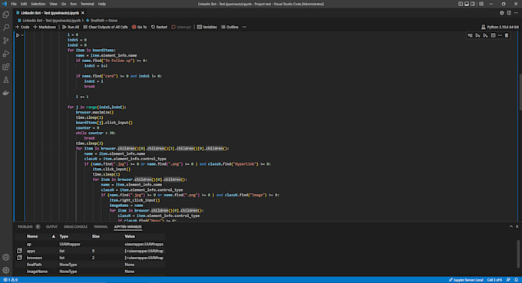Show data viewer for apps variable

tap(20, 251)
